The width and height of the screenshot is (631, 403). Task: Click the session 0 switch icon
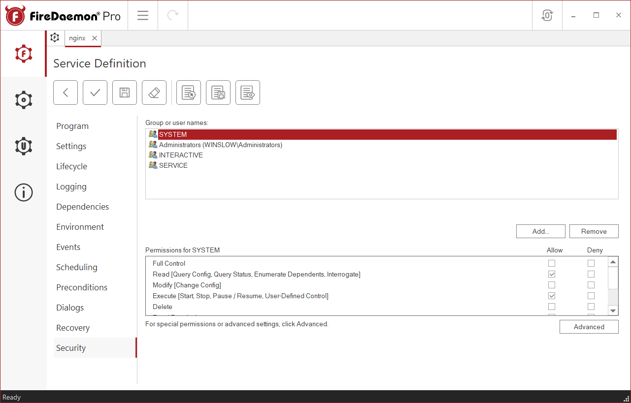pos(547,15)
